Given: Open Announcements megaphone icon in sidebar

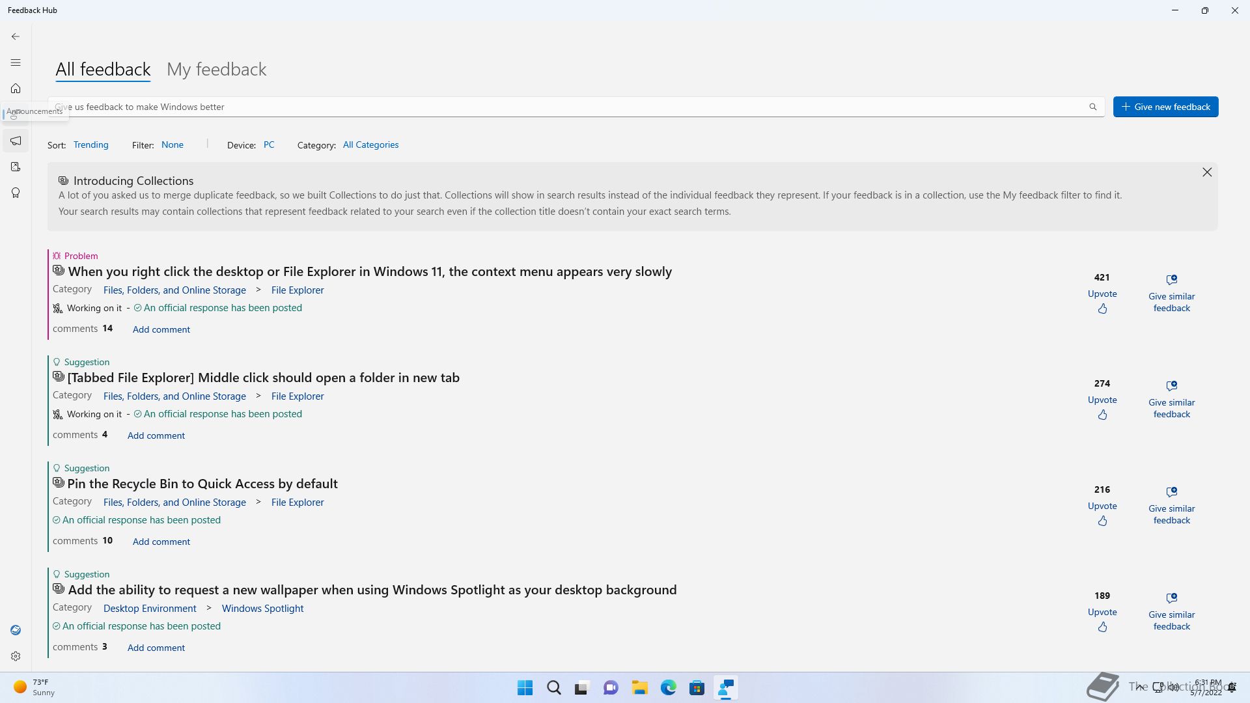Looking at the screenshot, I should tap(16, 141).
